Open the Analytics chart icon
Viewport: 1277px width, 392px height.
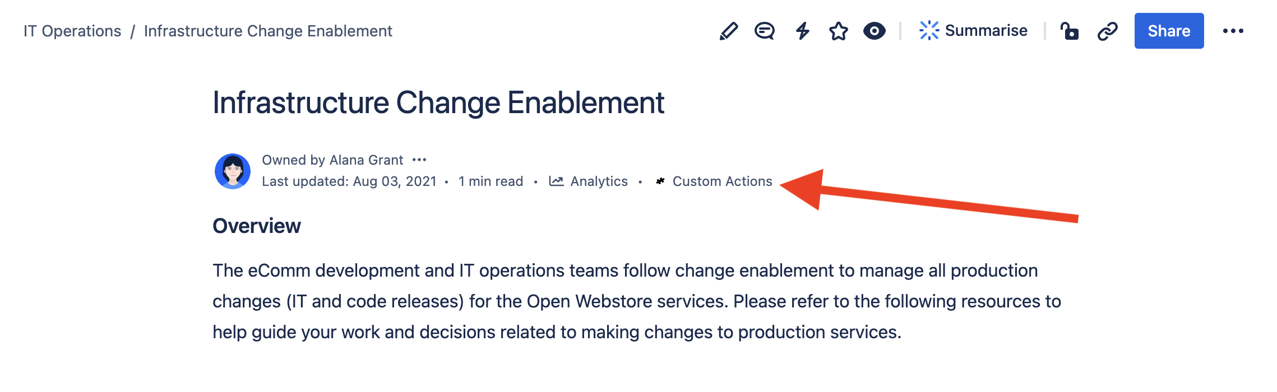tap(556, 181)
